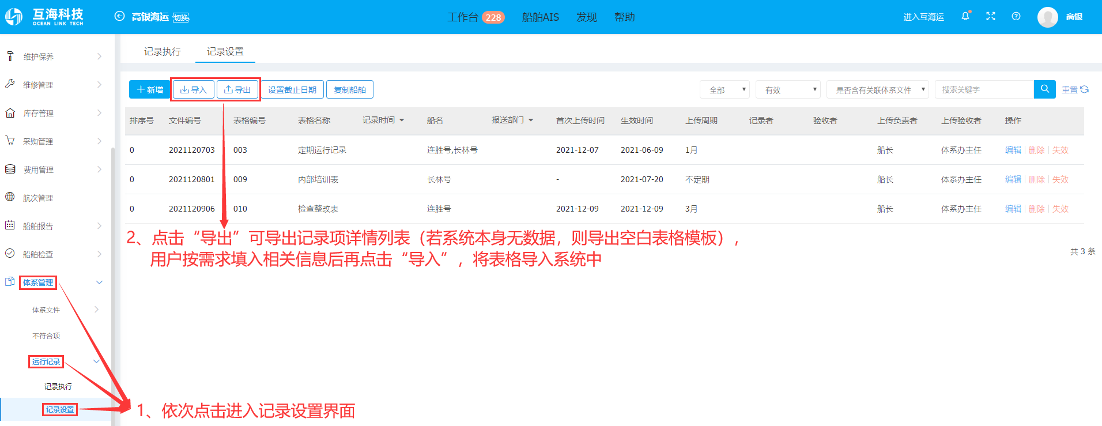Image resolution: width=1102 pixels, height=426 pixels.
Task: Click the 体系管理 documents sidebar icon
Action: point(10,281)
